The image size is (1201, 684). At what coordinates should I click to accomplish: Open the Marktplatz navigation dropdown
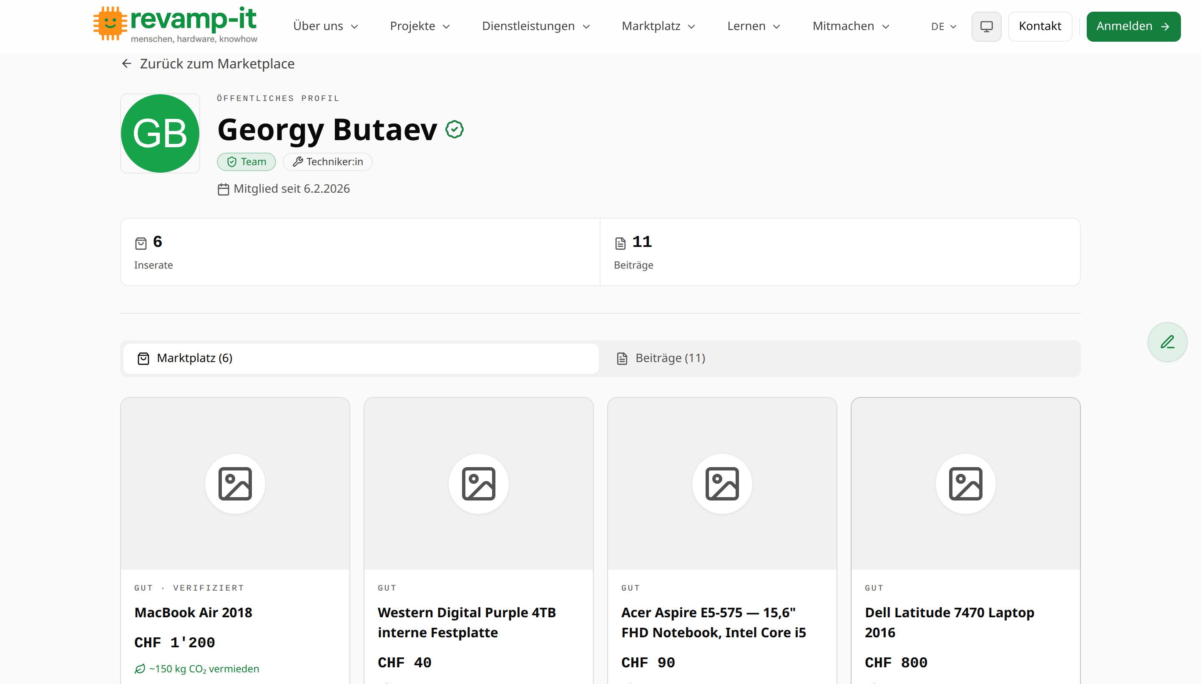point(658,26)
